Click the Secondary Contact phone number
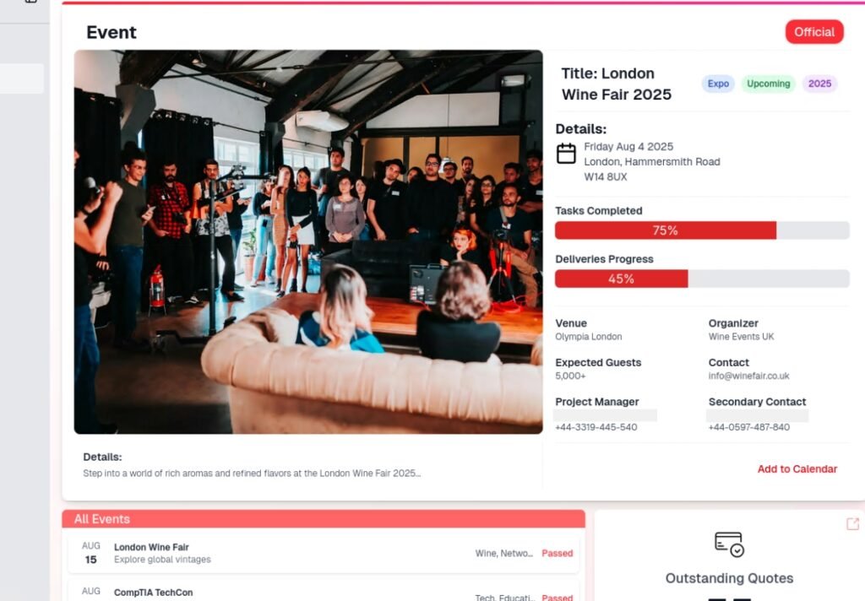865x601 pixels. click(x=748, y=427)
